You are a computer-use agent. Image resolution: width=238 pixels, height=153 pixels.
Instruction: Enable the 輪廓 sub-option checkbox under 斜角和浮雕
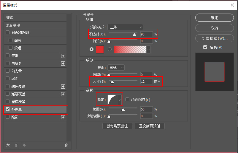pyautogui.click(x=10, y=40)
